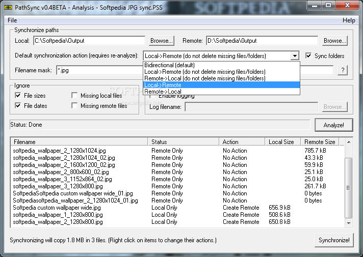This screenshot has width=363, height=257.
Task: Click Create Remote action for Softpedia custom wallpaper wide.jpg
Action: (x=241, y=208)
